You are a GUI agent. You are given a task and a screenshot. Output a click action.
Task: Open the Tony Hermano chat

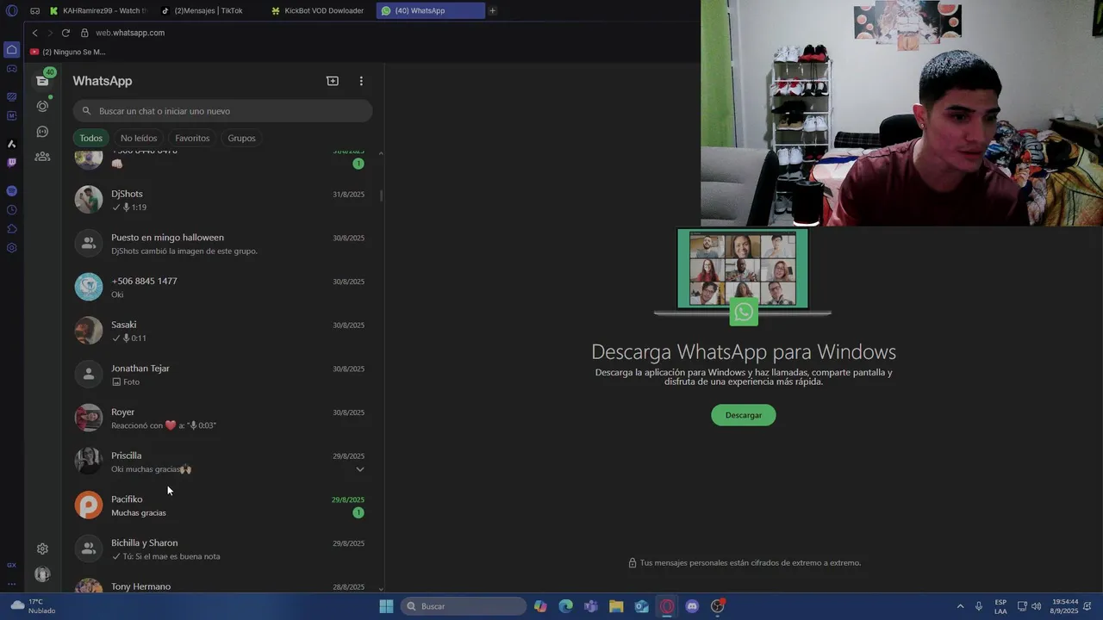tap(221, 585)
